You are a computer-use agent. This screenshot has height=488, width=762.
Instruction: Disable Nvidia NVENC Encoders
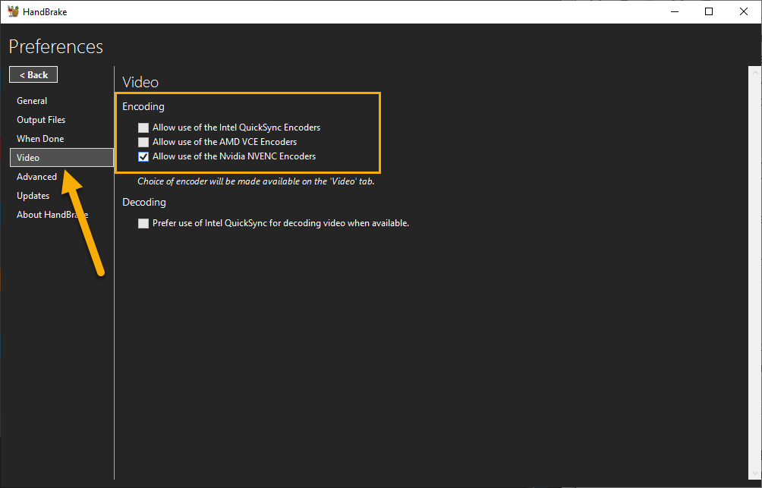click(143, 156)
